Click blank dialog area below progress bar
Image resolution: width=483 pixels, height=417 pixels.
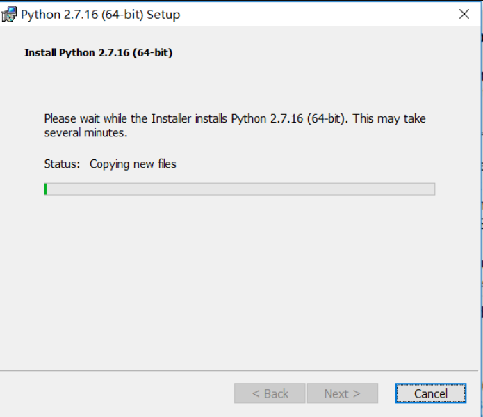[239, 278]
